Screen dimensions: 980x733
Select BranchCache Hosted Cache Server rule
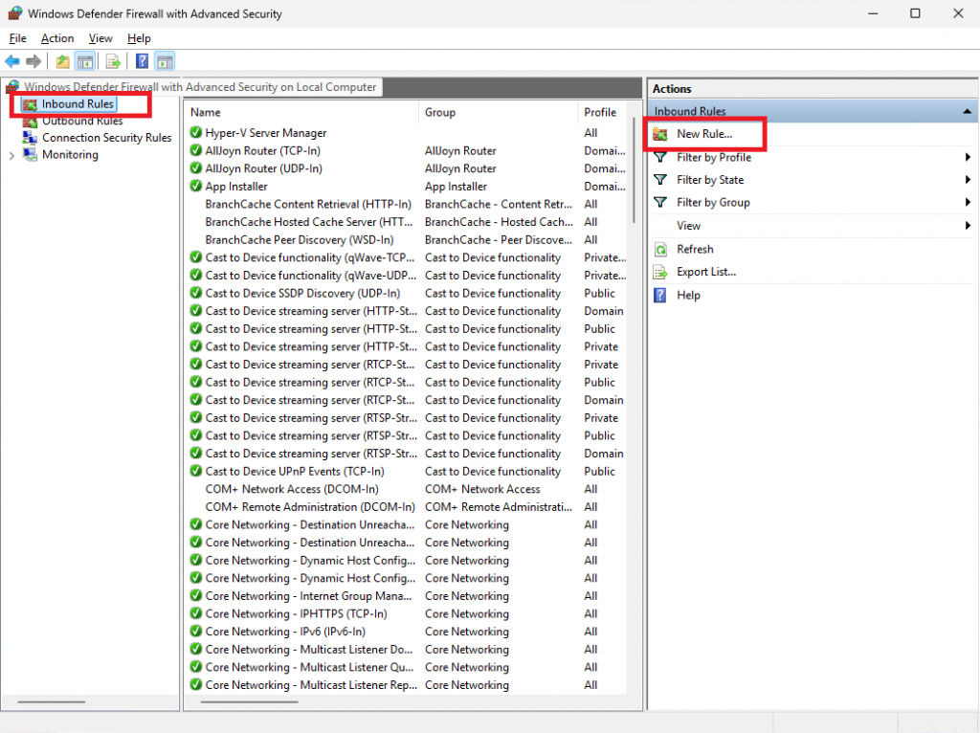tap(309, 222)
